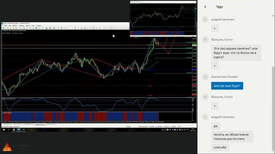Open the Indicators list green plus icon
Viewport: 275px width, 154px height.
(x=46, y=28)
